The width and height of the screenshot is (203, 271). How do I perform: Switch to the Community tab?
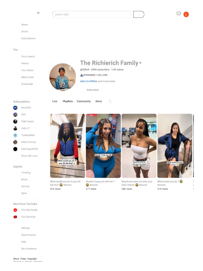[x=84, y=101]
